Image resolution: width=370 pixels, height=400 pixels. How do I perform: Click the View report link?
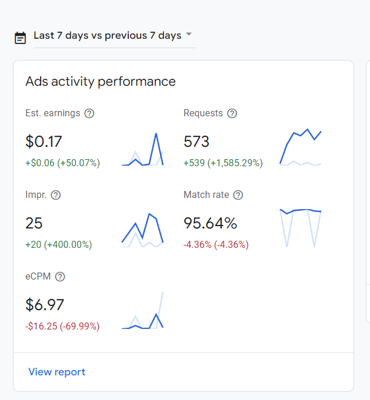coord(56,372)
